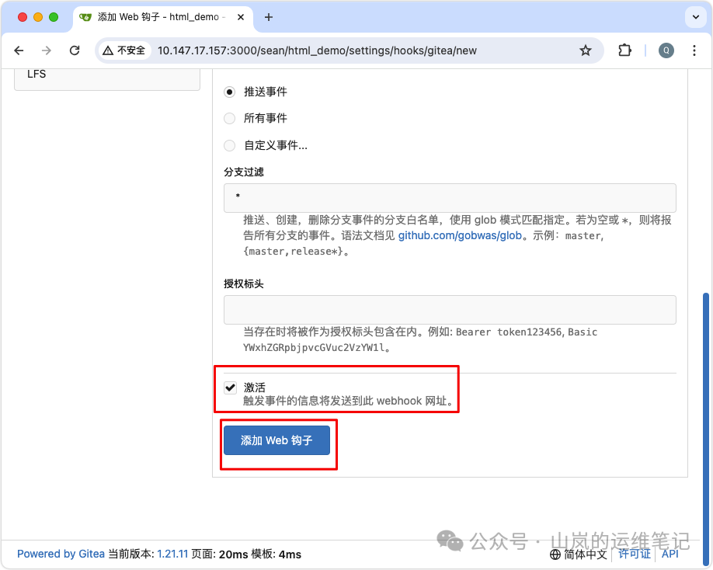Reload the current page
This screenshot has width=713, height=570.
(x=75, y=50)
